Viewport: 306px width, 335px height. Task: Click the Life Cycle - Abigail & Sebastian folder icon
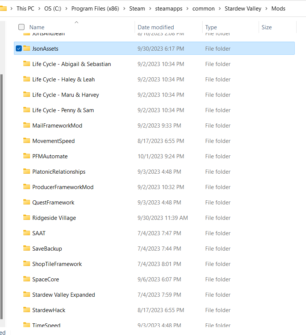point(27,64)
